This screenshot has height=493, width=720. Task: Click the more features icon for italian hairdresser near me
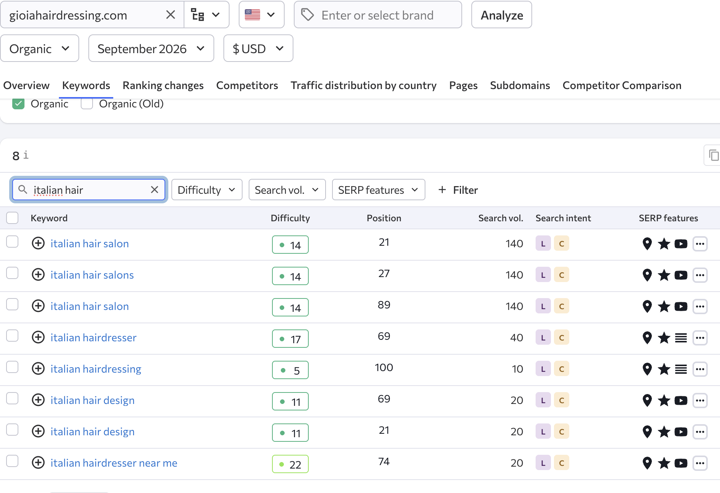click(x=700, y=463)
